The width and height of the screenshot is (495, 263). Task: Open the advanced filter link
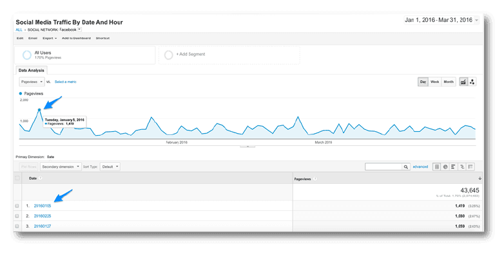420,167
